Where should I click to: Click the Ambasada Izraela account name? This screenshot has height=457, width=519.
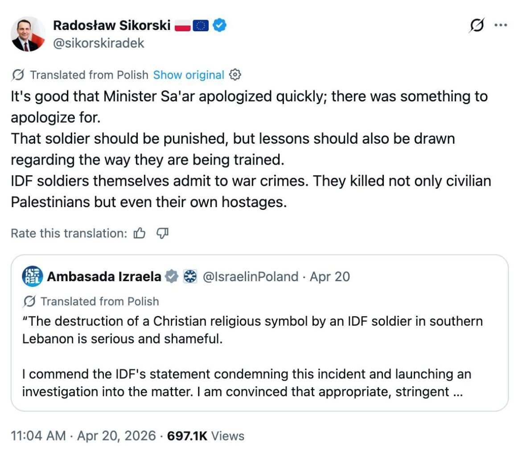coord(104,277)
